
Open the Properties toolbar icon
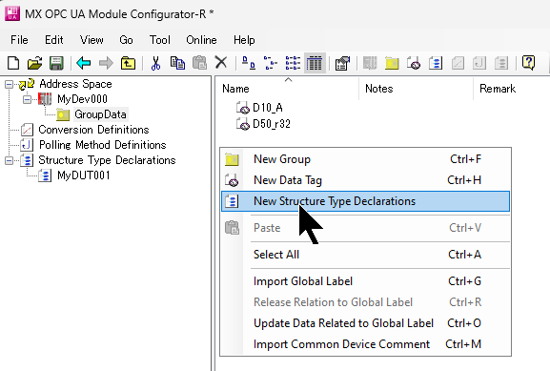click(342, 63)
